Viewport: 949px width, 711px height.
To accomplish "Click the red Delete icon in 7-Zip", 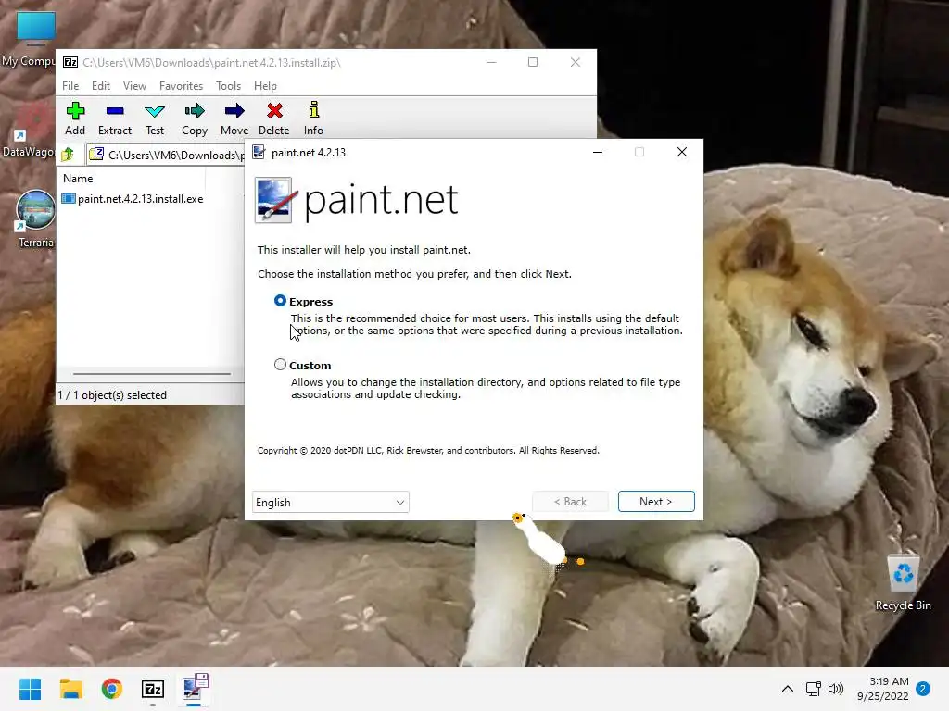I will [x=274, y=111].
